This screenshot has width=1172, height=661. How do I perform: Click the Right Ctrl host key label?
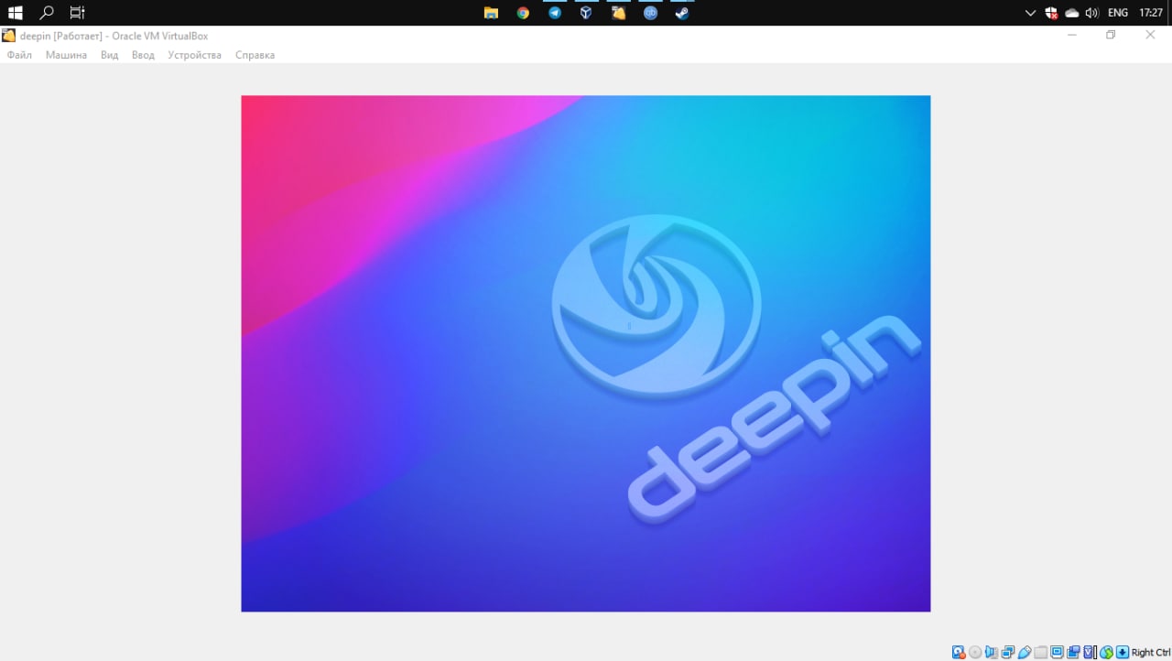point(1151,652)
